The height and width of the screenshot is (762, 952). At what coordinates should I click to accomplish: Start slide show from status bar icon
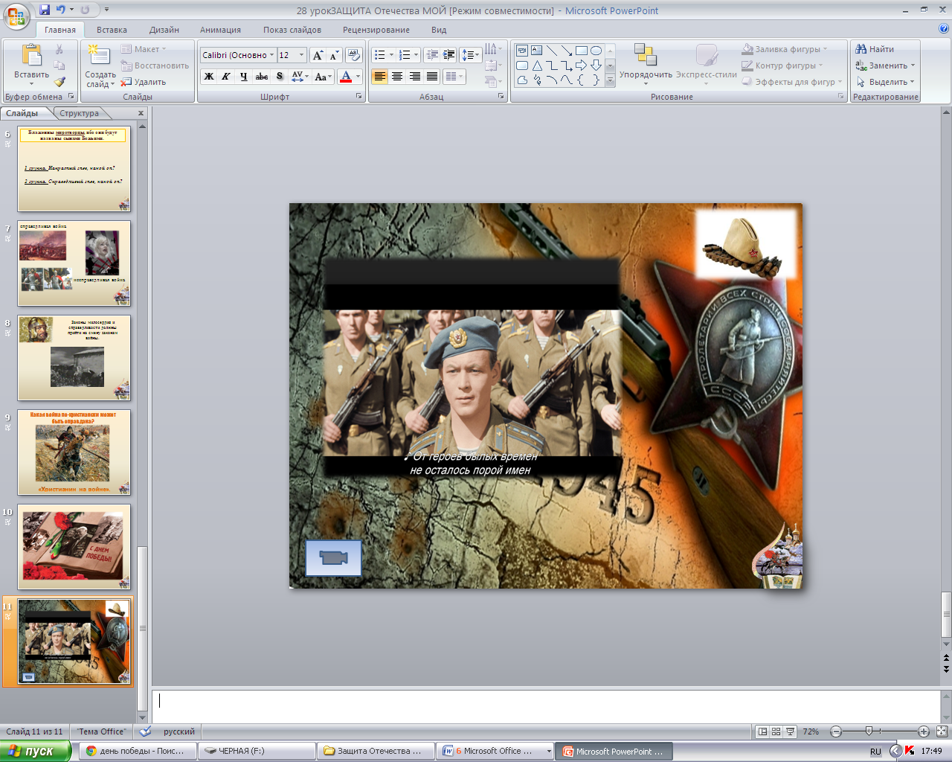pos(790,731)
